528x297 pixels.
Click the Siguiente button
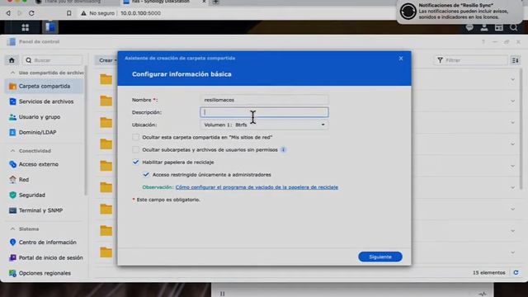click(380, 257)
